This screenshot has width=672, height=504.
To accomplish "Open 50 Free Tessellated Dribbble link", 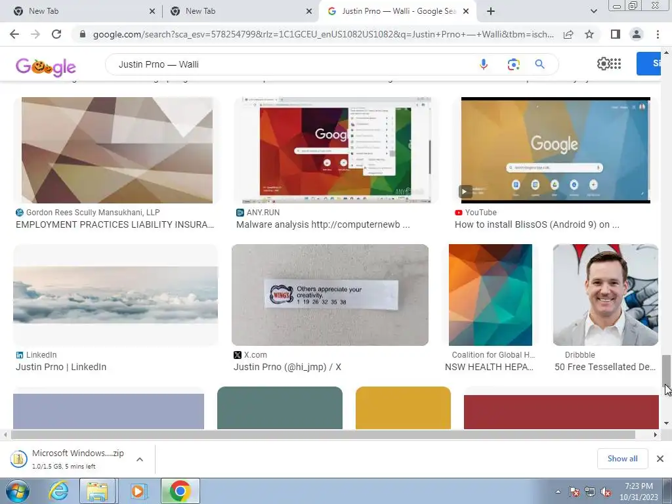I will click(605, 367).
